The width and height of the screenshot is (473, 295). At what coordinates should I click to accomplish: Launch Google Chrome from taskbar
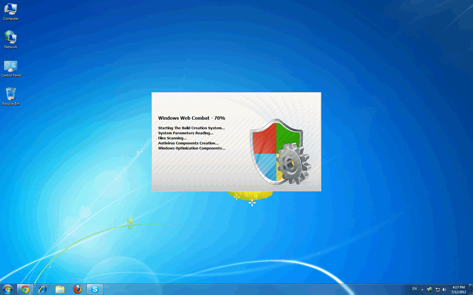(x=25, y=289)
